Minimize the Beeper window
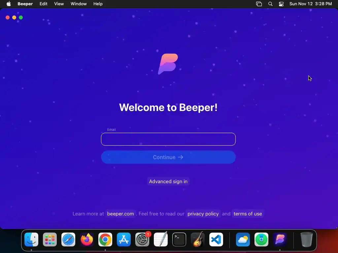 click(14, 17)
